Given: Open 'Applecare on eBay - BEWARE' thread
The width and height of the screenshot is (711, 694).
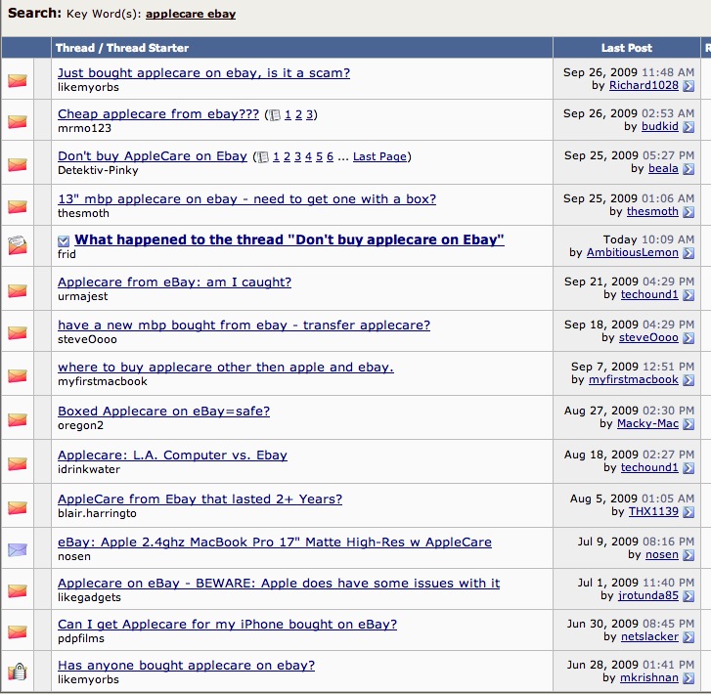Looking at the screenshot, I should 279,583.
